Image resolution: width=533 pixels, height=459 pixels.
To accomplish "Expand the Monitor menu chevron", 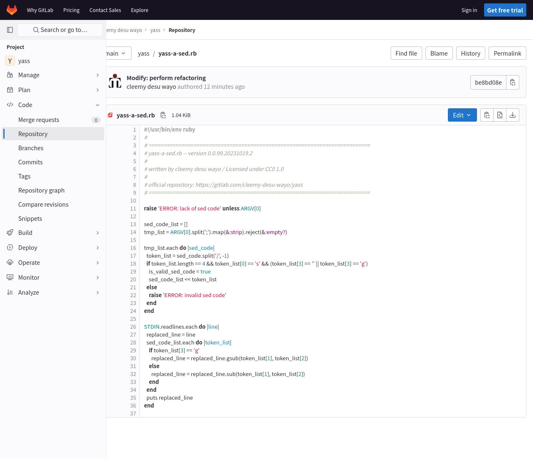I will pos(98,278).
